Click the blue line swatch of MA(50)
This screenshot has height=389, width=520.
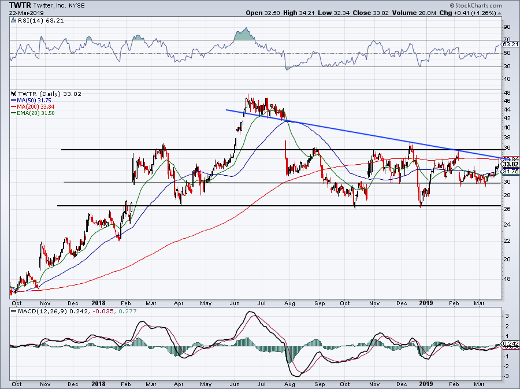(14, 100)
